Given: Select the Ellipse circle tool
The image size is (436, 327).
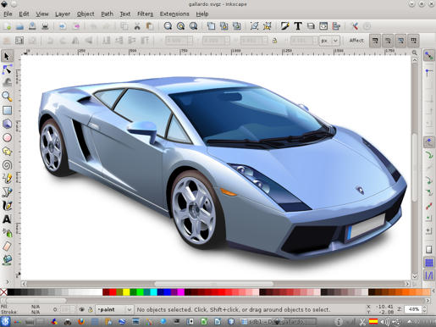Looking at the screenshot, I should [x=7, y=137].
